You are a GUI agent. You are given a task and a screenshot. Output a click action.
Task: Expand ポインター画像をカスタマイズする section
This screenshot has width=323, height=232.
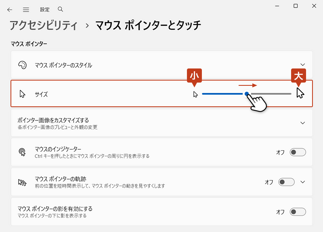(302, 123)
